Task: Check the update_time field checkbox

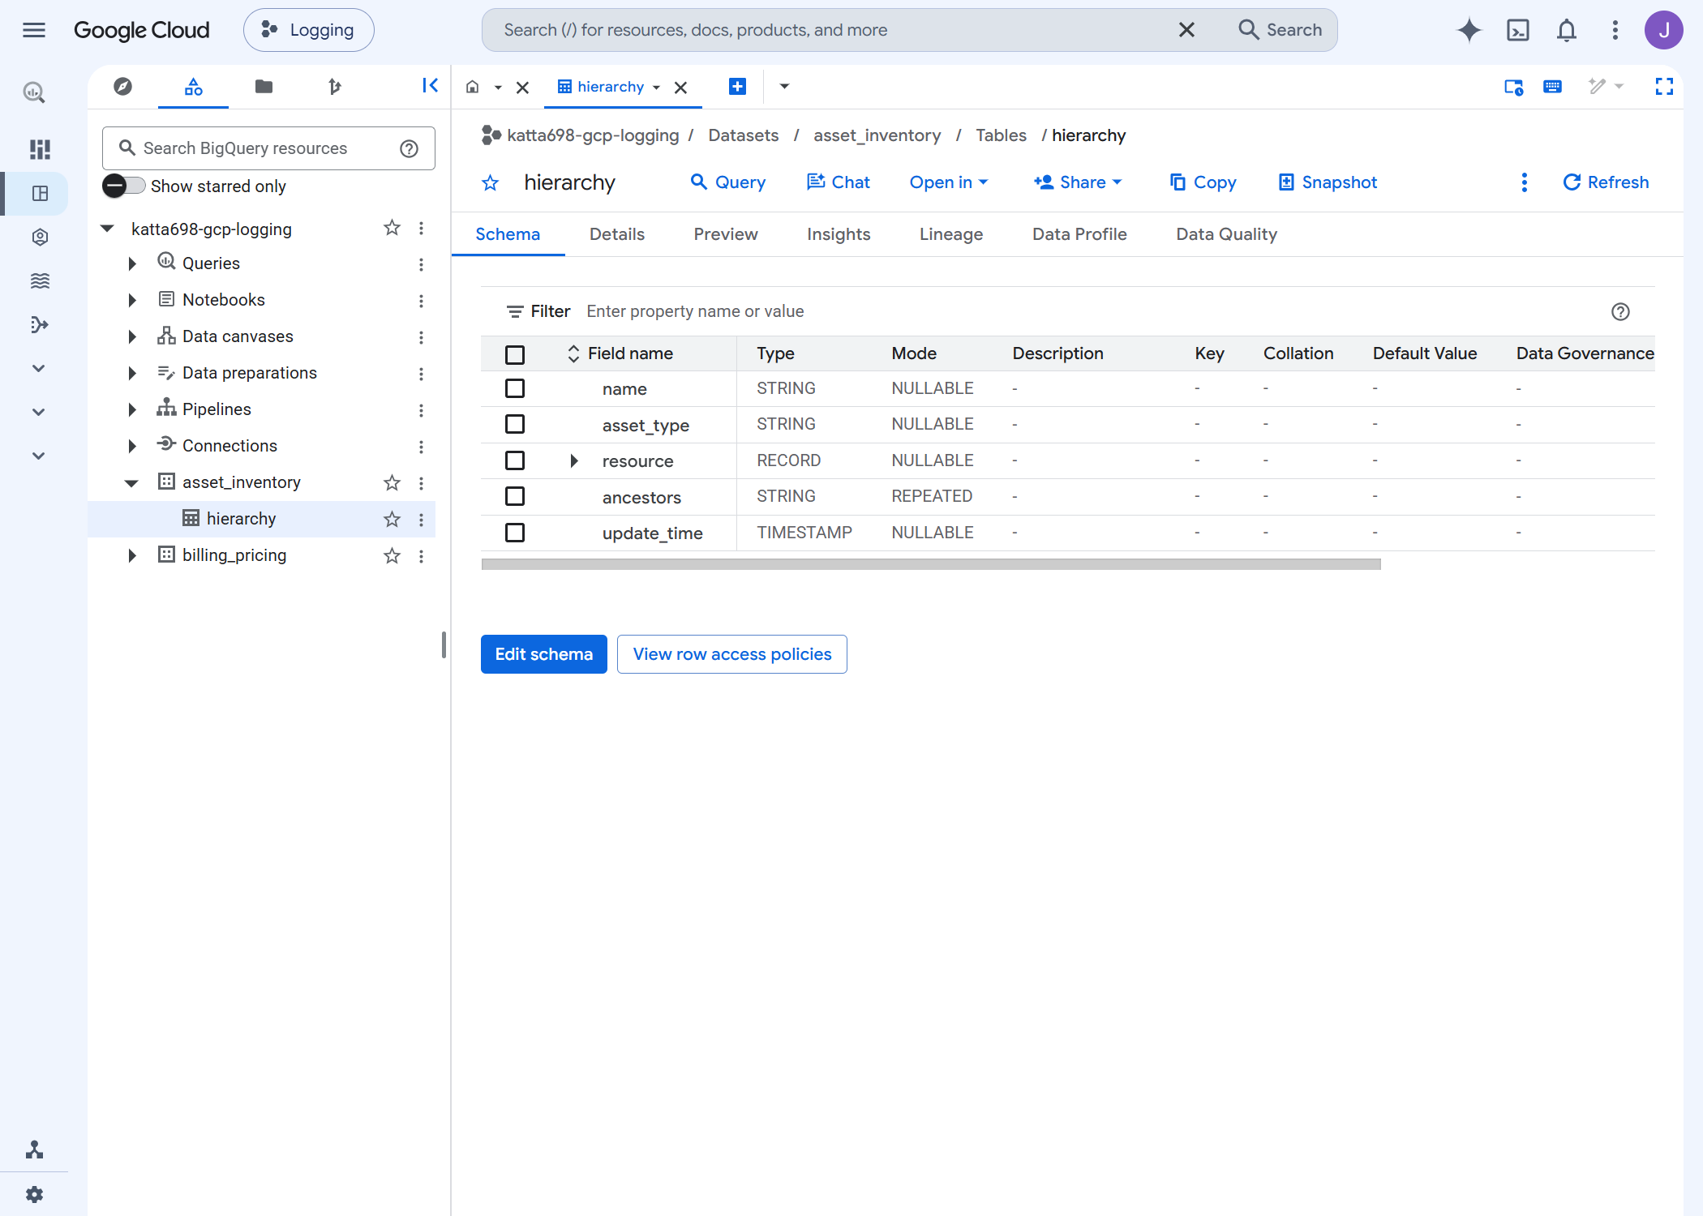Action: (x=514, y=533)
